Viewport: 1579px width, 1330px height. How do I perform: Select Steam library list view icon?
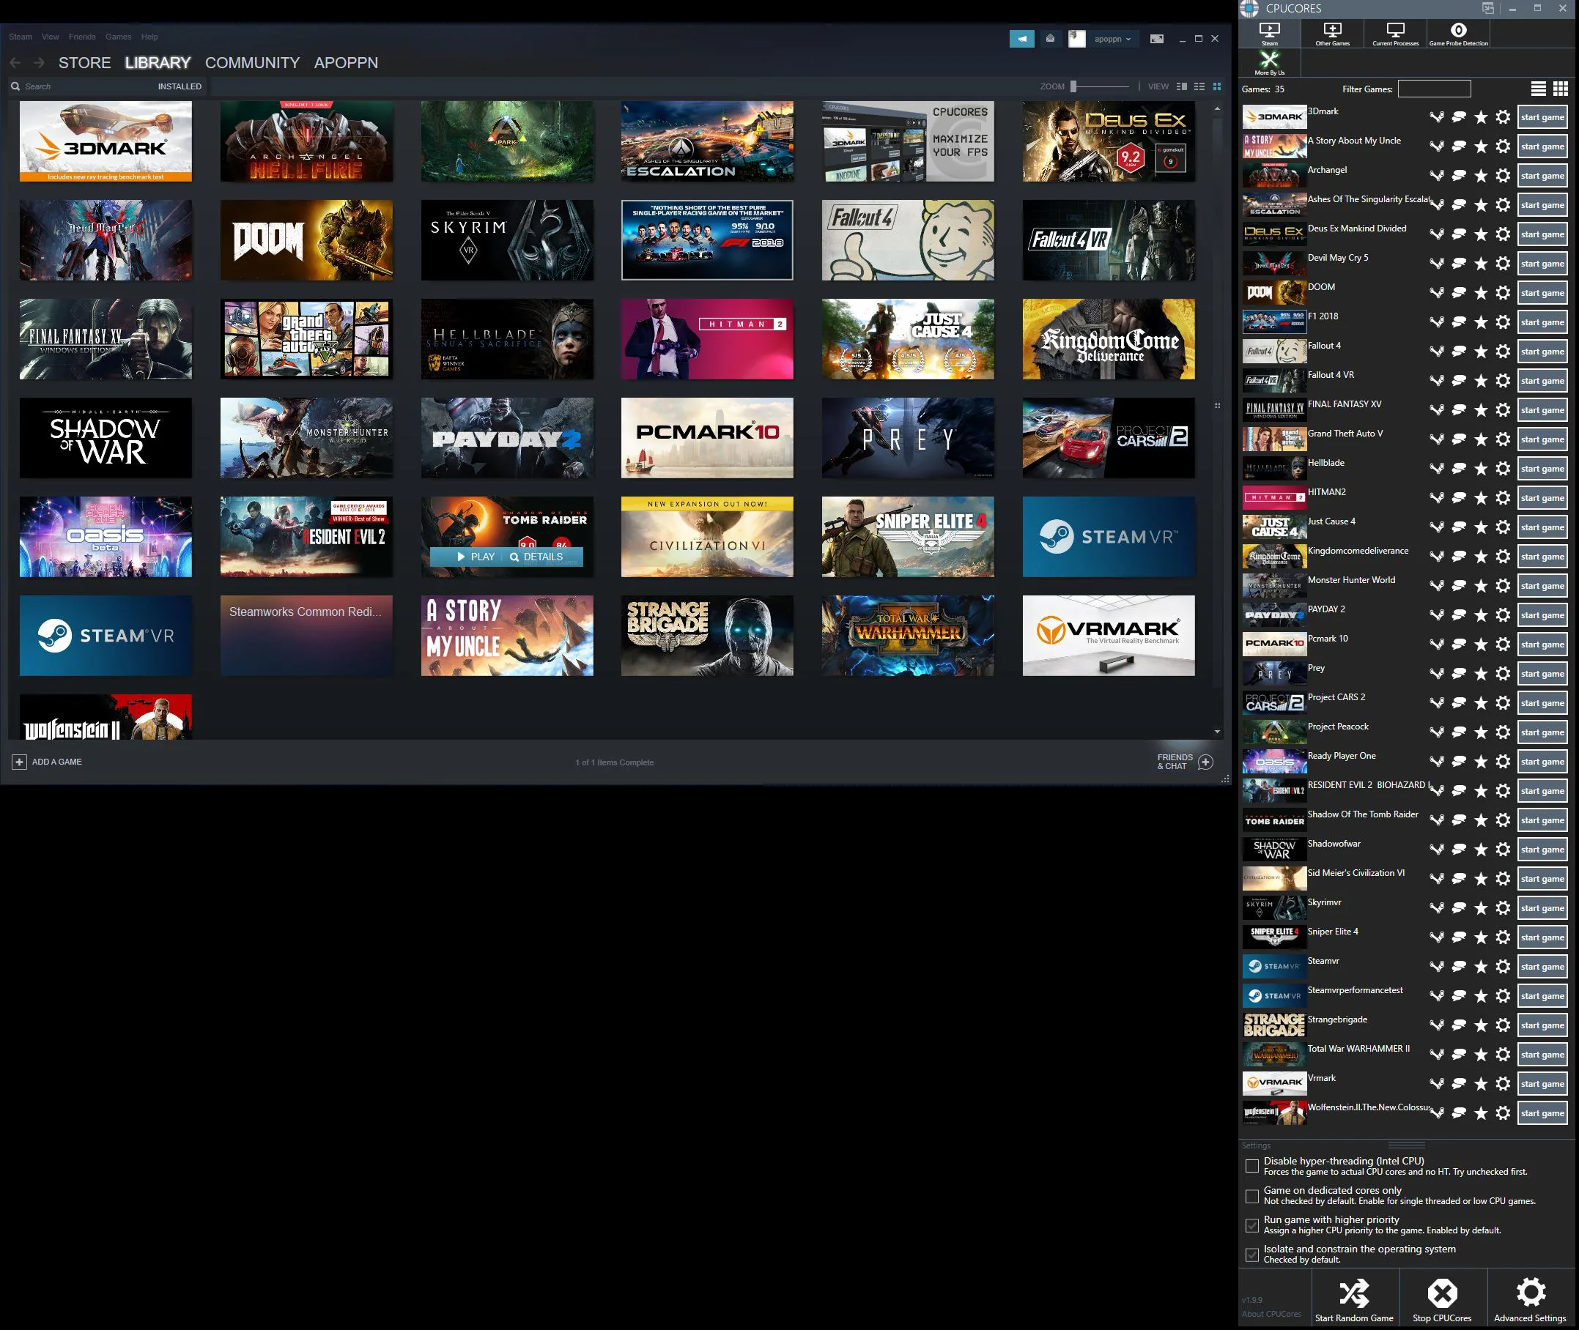(x=1199, y=86)
